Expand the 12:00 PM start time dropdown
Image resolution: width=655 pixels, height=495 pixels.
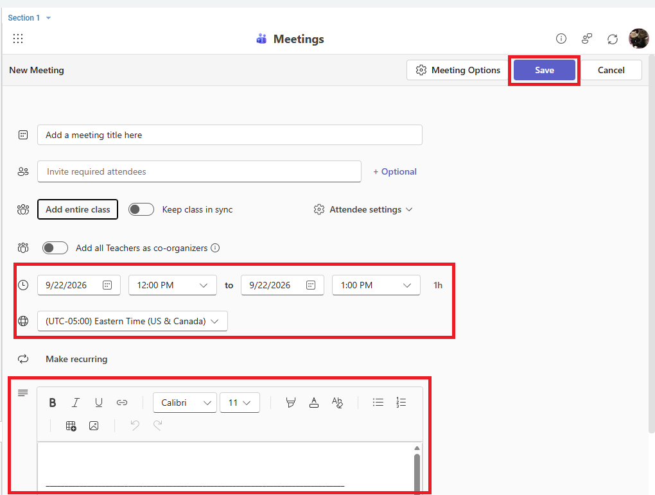(173, 285)
